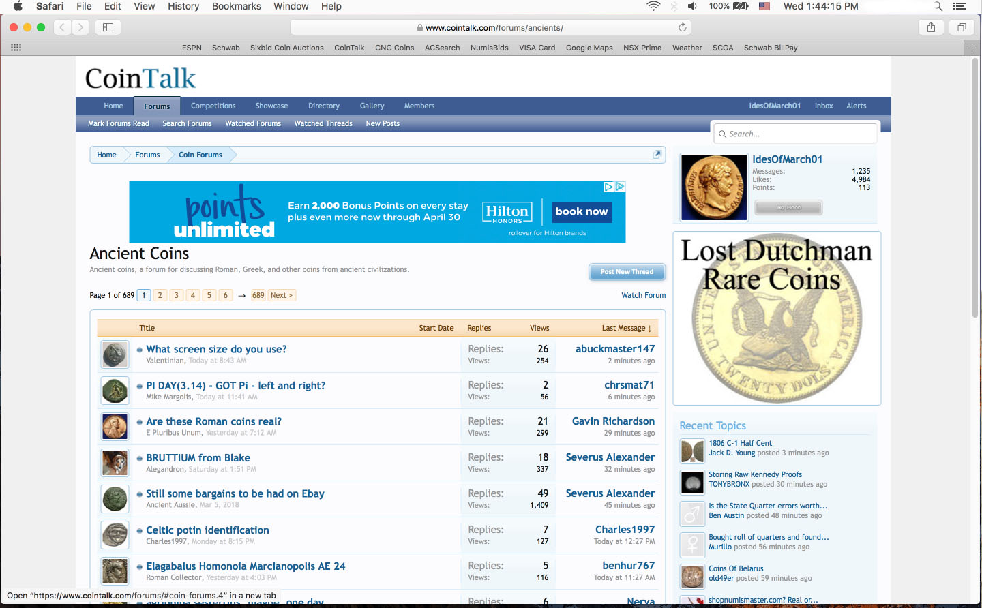The image size is (982, 608).
Task: Open Wi-Fi status menu
Action: pyautogui.click(x=653, y=6)
